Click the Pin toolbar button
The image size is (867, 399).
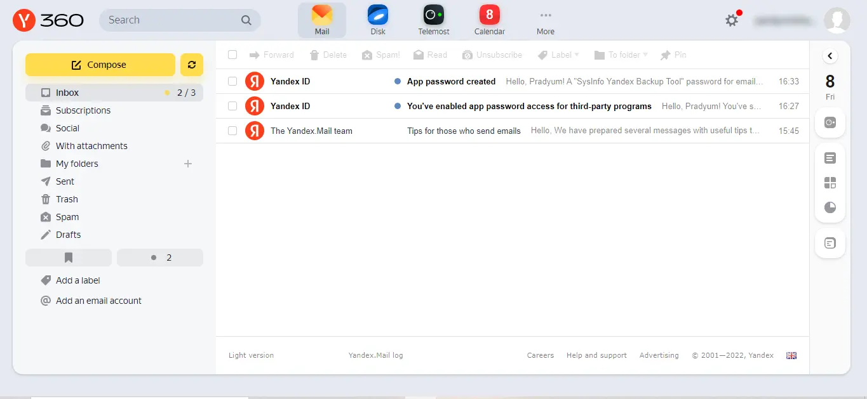(673, 55)
